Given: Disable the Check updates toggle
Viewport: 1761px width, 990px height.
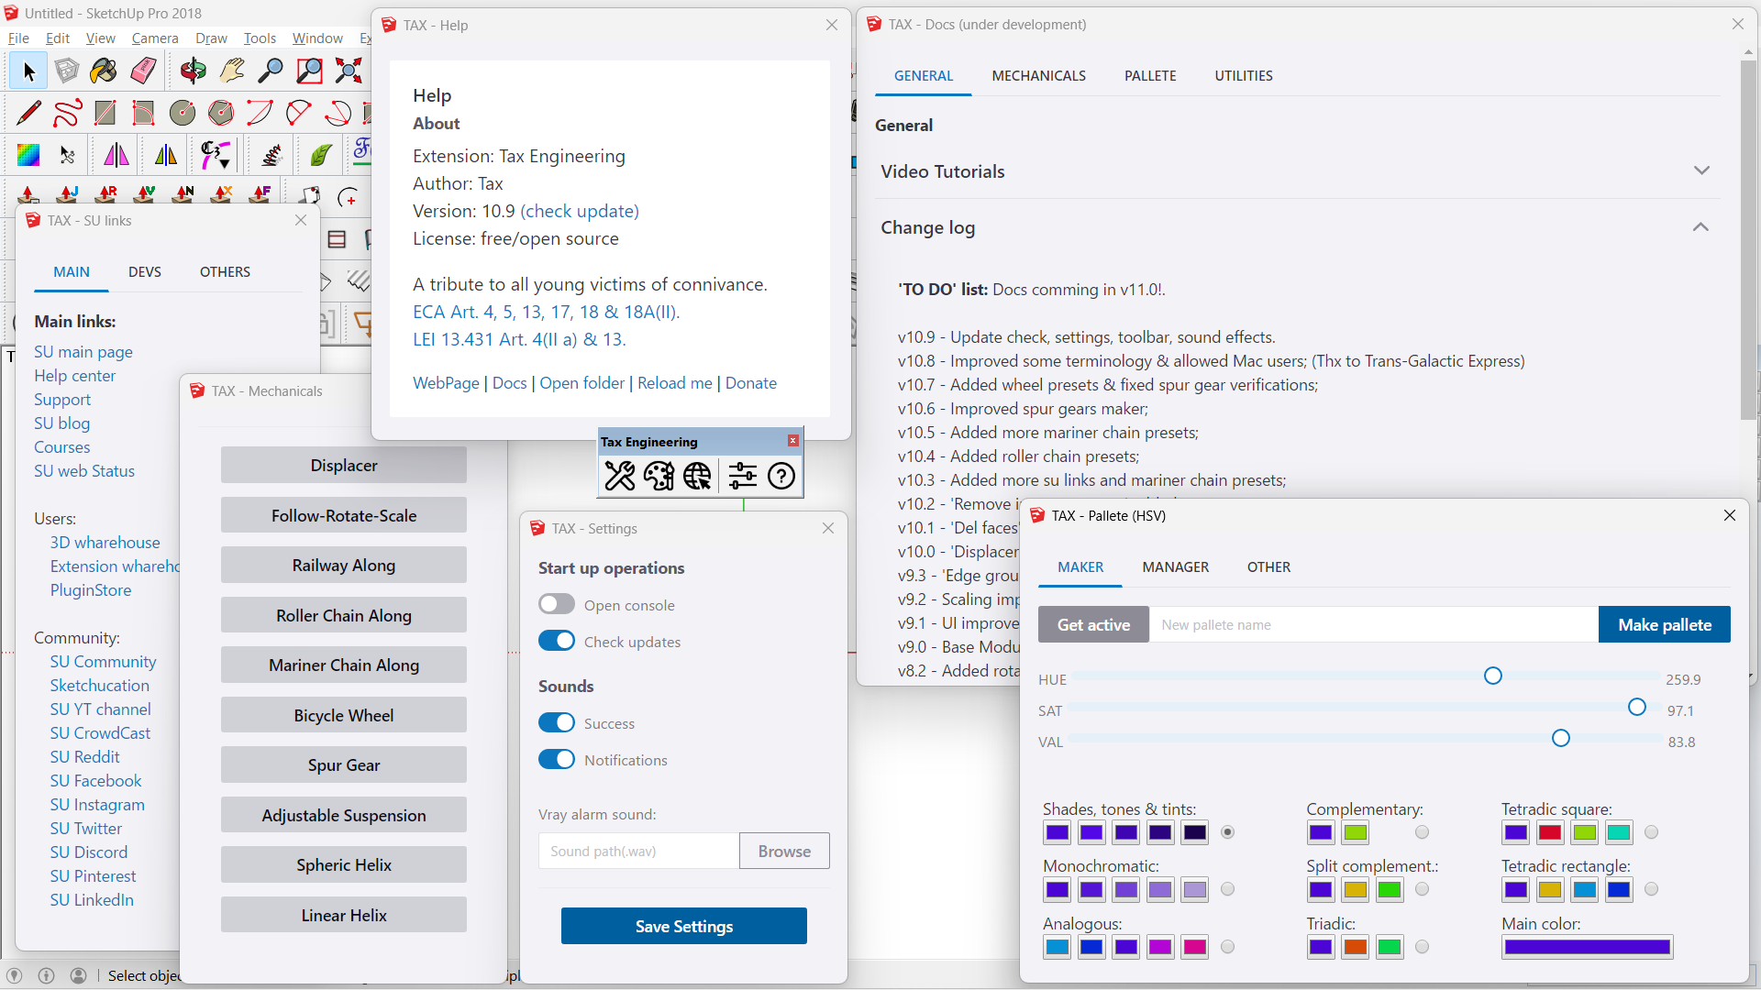Looking at the screenshot, I should click(x=557, y=641).
